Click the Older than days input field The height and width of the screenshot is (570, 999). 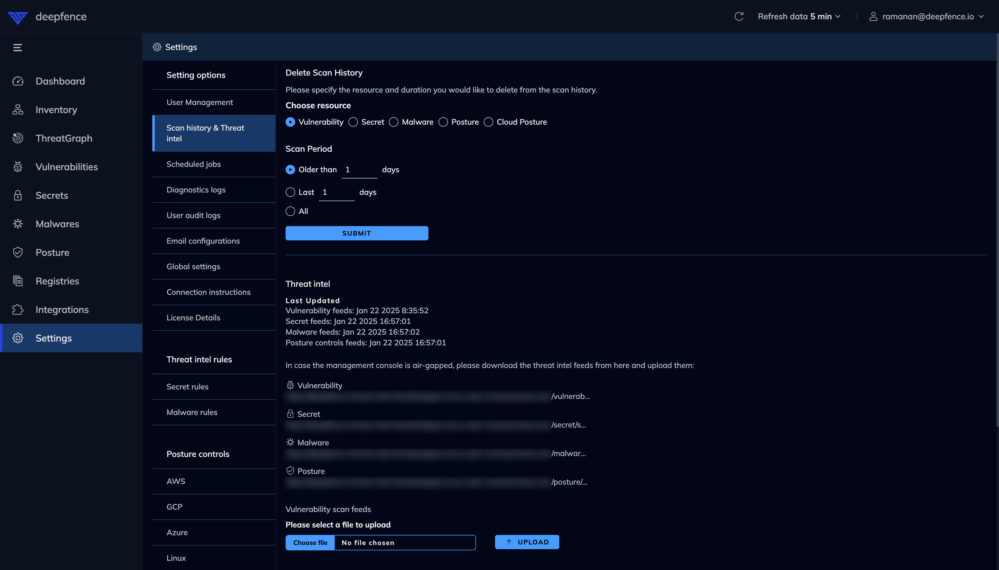[359, 170]
